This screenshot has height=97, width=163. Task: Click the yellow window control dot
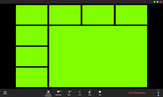[x=158, y=2]
